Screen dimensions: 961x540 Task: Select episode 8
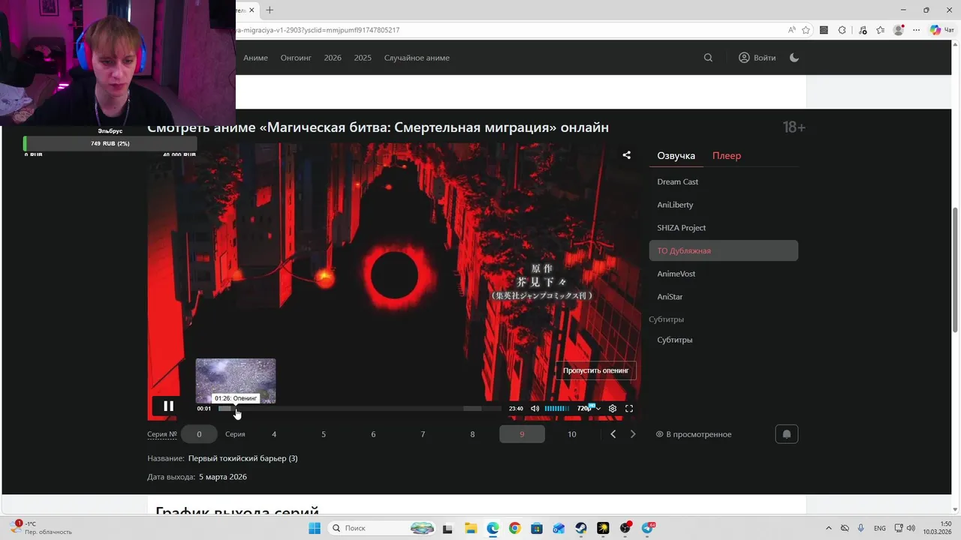coord(472,434)
